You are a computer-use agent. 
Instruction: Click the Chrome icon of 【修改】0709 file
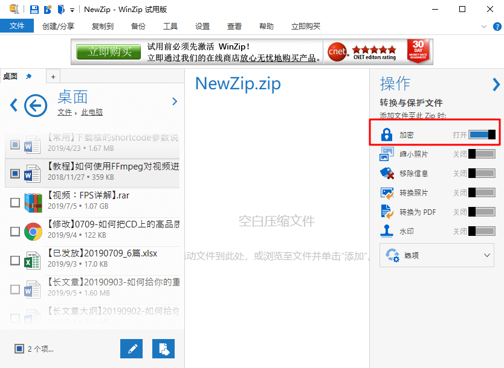click(x=33, y=231)
